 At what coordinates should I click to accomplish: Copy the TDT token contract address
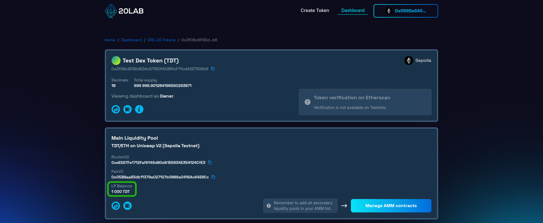[213, 69]
